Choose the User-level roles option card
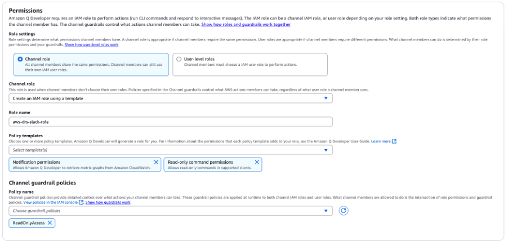This screenshot has height=243, width=508. tap(250, 64)
